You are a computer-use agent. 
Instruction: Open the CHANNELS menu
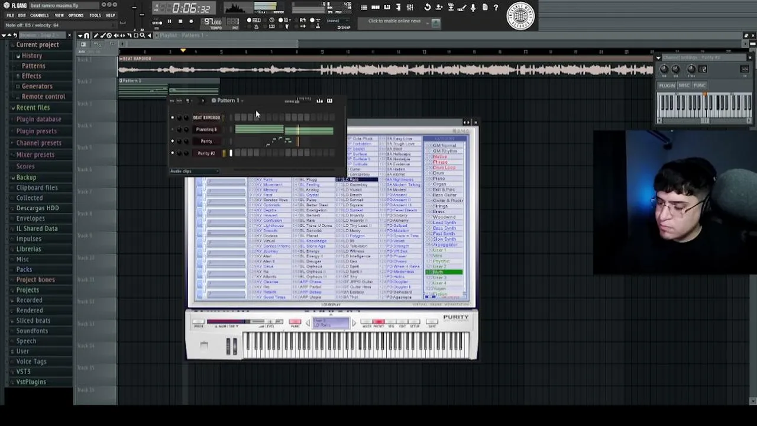coord(40,15)
